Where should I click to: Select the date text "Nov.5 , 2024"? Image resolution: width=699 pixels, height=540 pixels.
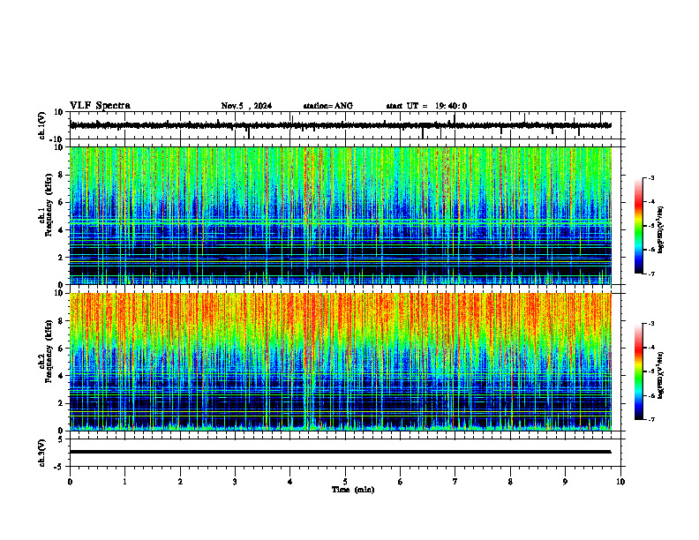click(x=246, y=106)
